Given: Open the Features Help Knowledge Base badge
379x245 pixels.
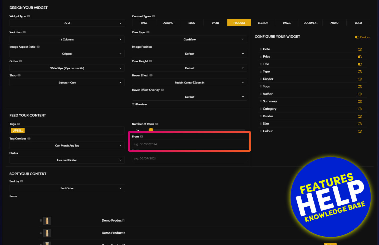Looking at the screenshot, I should click(331, 197).
